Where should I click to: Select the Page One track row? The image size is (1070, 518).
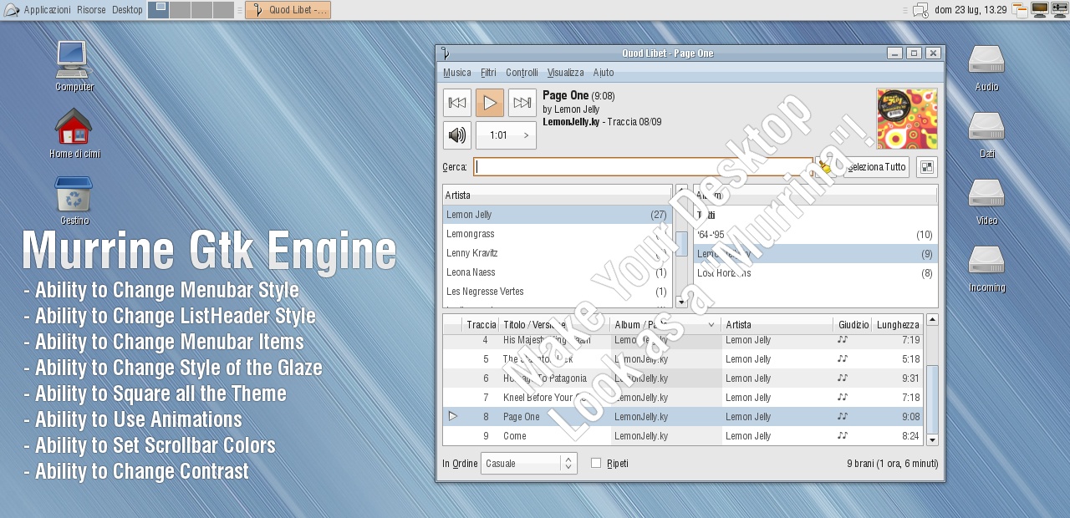click(x=683, y=417)
